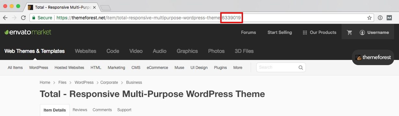The height and width of the screenshot is (116, 399).
Task: Select WordPress in category bar
Action: 39,68
